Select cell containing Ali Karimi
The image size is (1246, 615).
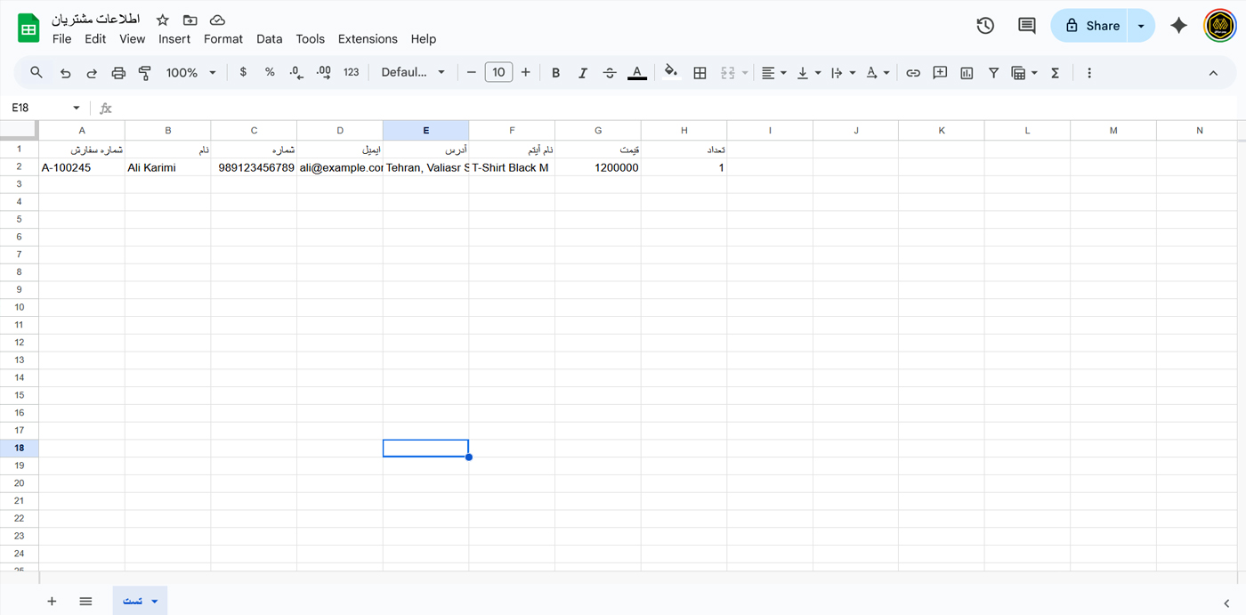tap(167, 167)
